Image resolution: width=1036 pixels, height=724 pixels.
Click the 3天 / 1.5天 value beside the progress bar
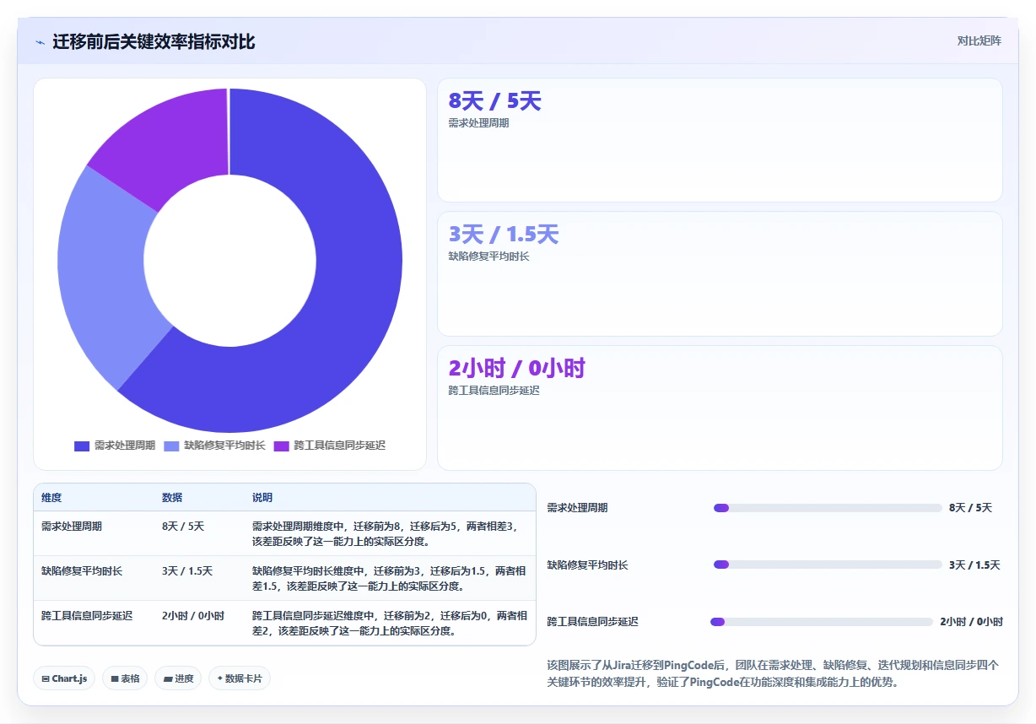point(975,565)
